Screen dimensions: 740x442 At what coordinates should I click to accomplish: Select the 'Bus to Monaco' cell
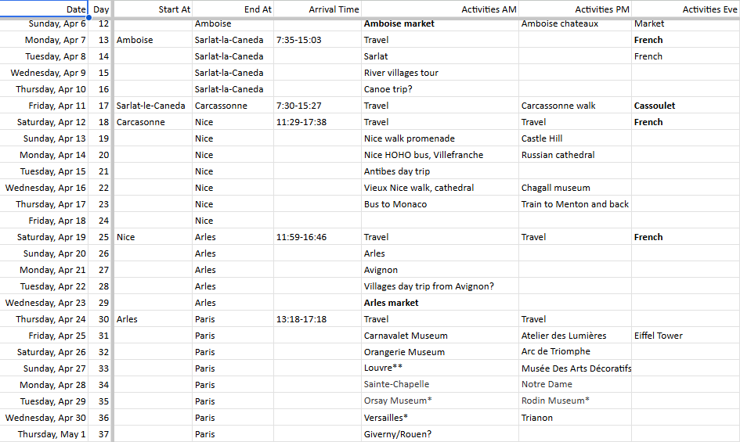pyautogui.click(x=440, y=204)
